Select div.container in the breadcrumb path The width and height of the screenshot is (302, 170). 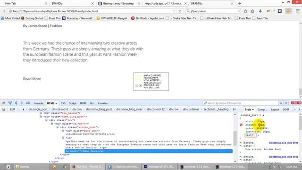tap(191, 109)
